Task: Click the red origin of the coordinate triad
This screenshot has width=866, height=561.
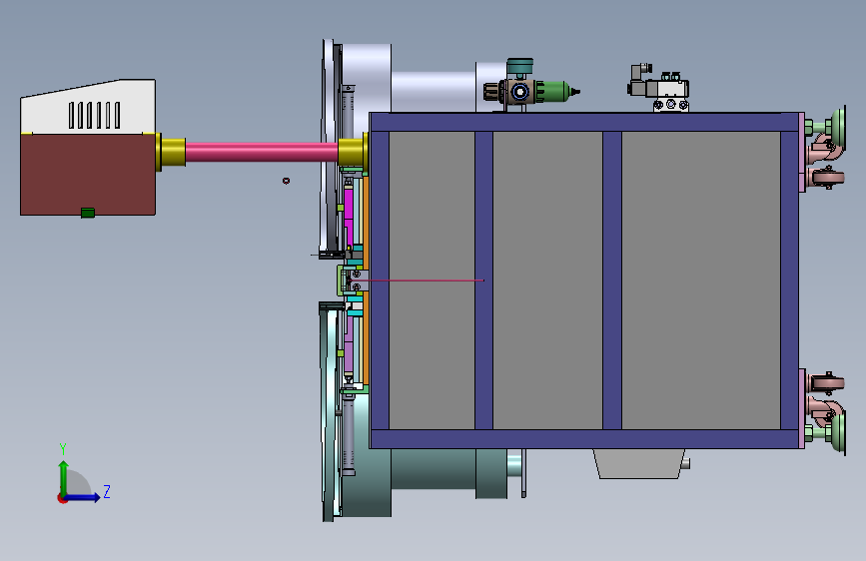Action: point(62,498)
